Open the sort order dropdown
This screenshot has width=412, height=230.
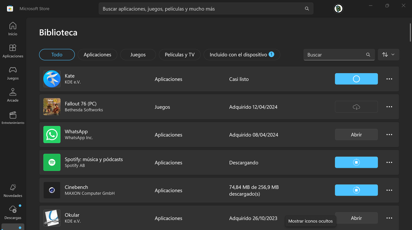pyautogui.click(x=388, y=54)
